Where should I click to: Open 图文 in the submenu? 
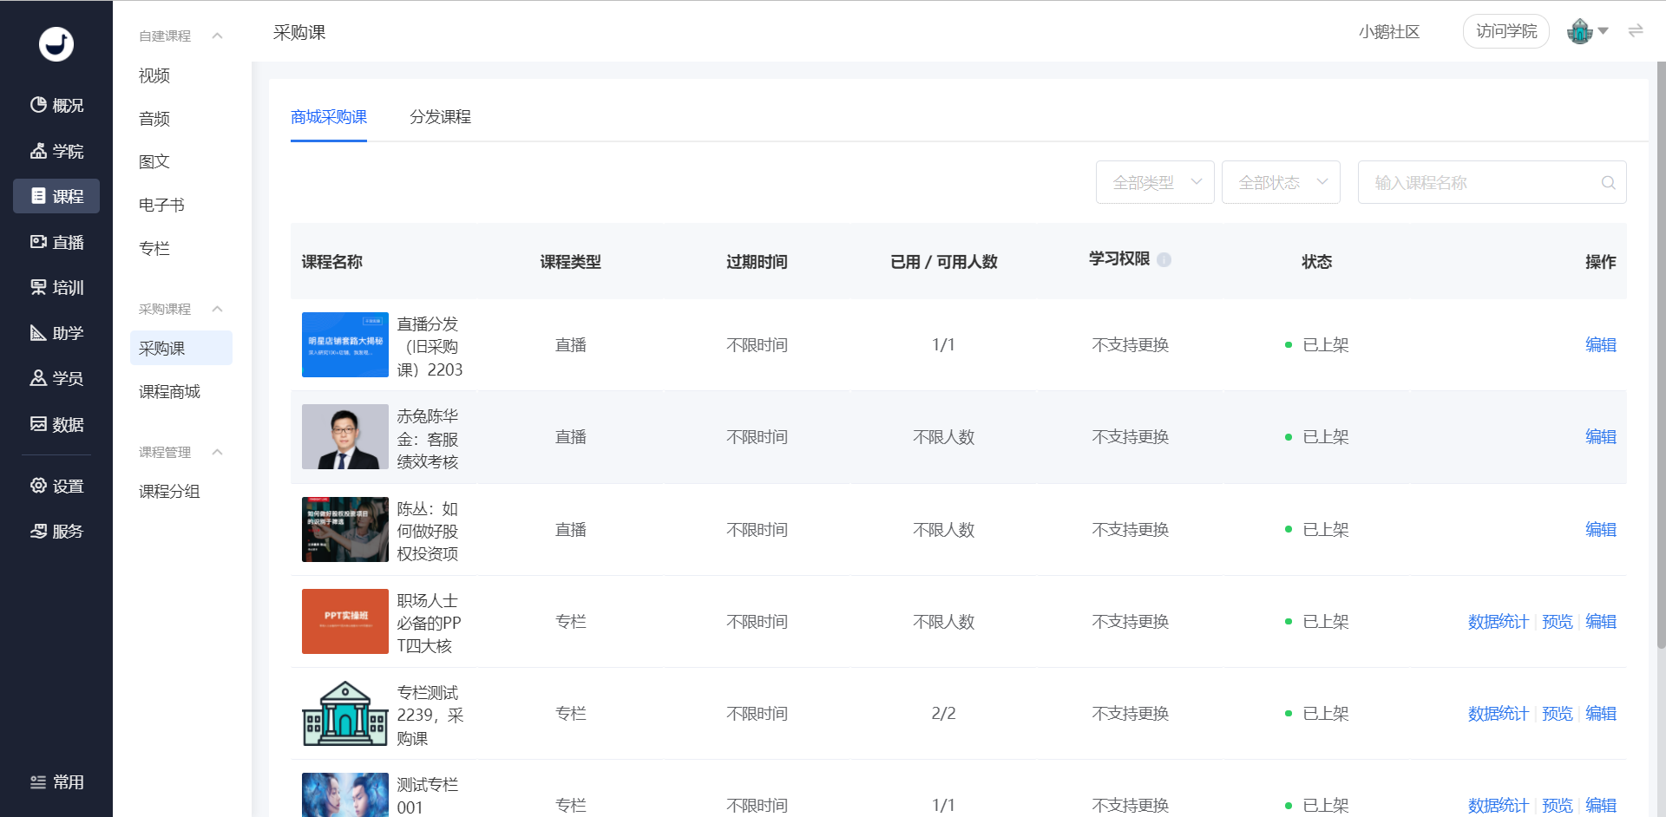pyautogui.click(x=154, y=161)
